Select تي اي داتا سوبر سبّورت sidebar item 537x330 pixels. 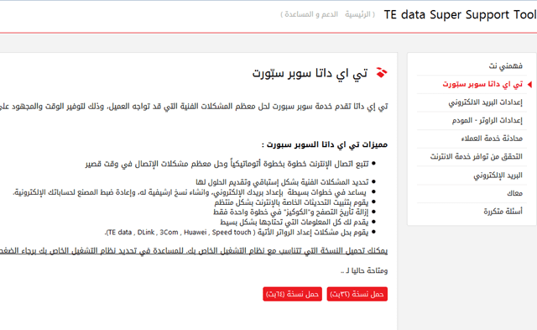pos(482,84)
